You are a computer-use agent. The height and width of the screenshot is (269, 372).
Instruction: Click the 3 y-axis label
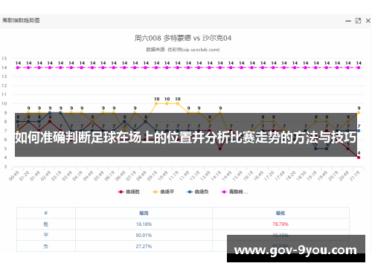[5, 166]
